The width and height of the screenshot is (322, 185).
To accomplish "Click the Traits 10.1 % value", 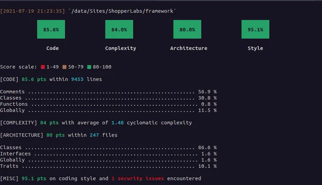I will [x=207, y=166].
